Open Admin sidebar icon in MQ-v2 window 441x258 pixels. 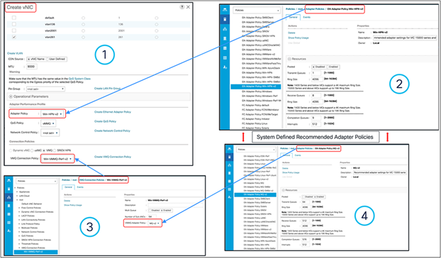pyautogui.click(x=229, y=197)
